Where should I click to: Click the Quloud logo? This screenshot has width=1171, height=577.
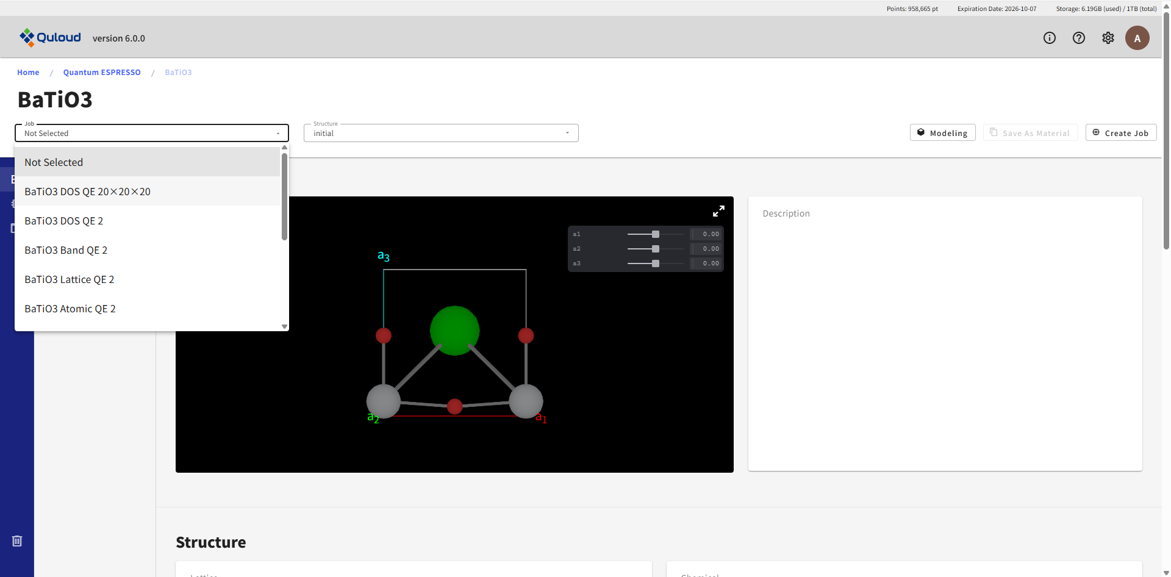(50, 37)
